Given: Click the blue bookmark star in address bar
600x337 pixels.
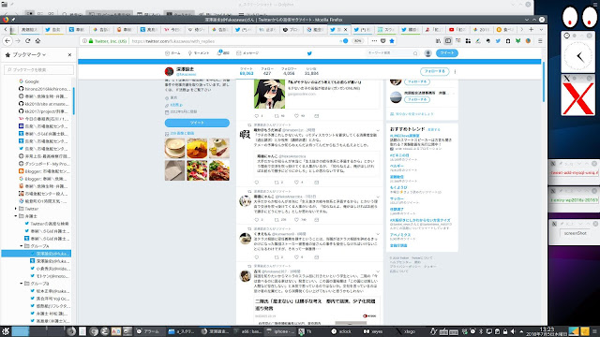Looking at the screenshot, I should pos(392,41).
